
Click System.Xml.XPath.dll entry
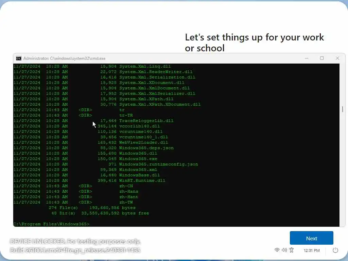[146, 99]
